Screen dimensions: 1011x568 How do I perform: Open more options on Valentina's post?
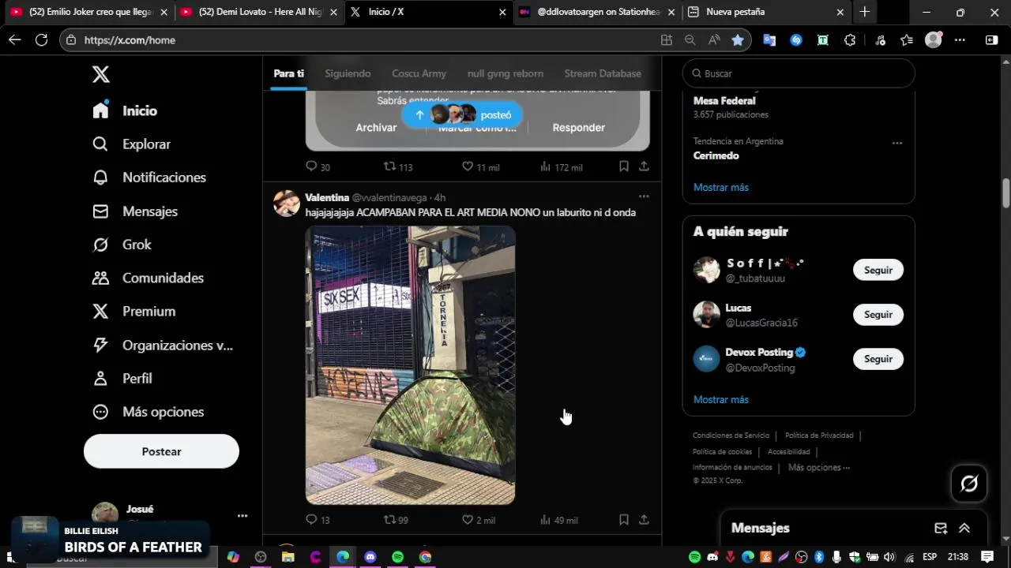coord(644,196)
